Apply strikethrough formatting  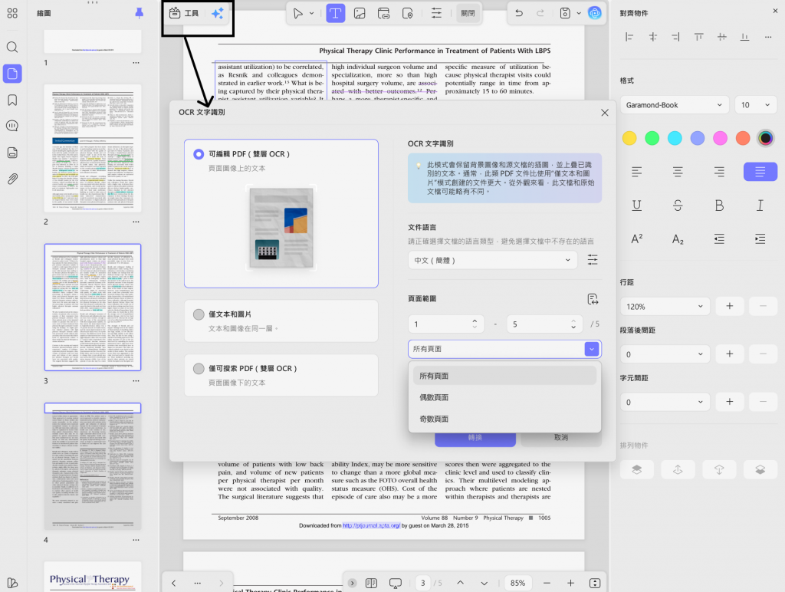(x=678, y=206)
